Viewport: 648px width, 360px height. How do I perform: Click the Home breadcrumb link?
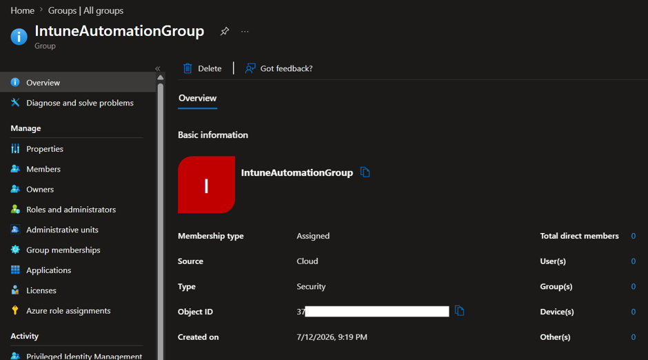pos(22,11)
